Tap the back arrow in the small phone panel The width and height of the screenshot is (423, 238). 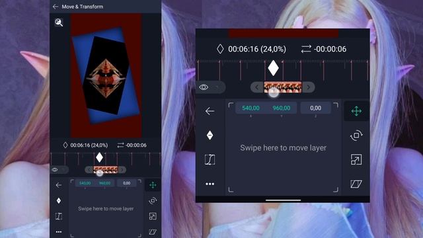point(59,185)
